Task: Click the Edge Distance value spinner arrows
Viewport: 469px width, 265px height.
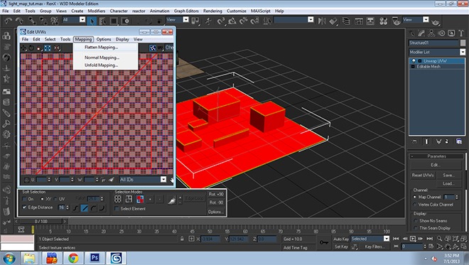Action: 68,207
